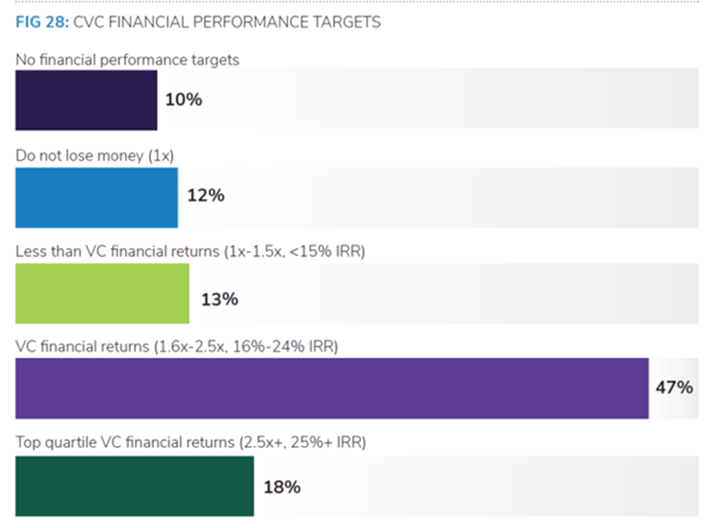Click the 13% value label
This screenshot has height=528, width=709.
click(219, 300)
